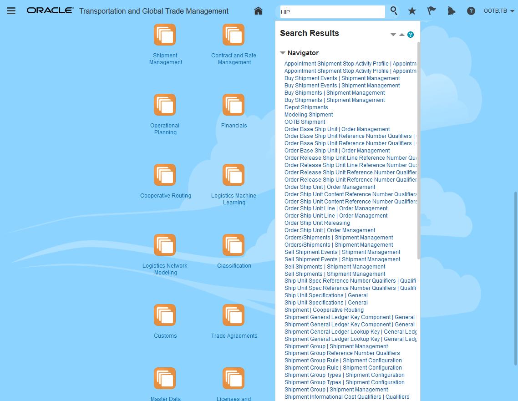This screenshot has width=518, height=401.
Task: Click the Financials label
Action: (x=234, y=126)
